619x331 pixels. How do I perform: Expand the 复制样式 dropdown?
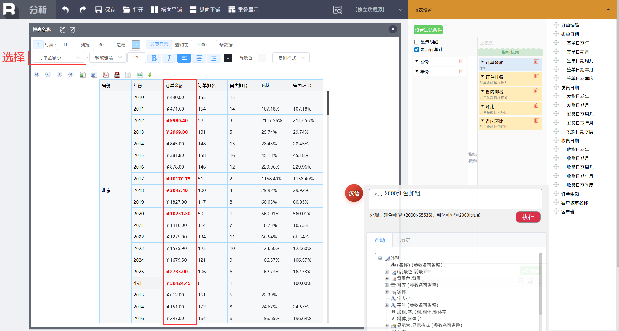click(291, 58)
